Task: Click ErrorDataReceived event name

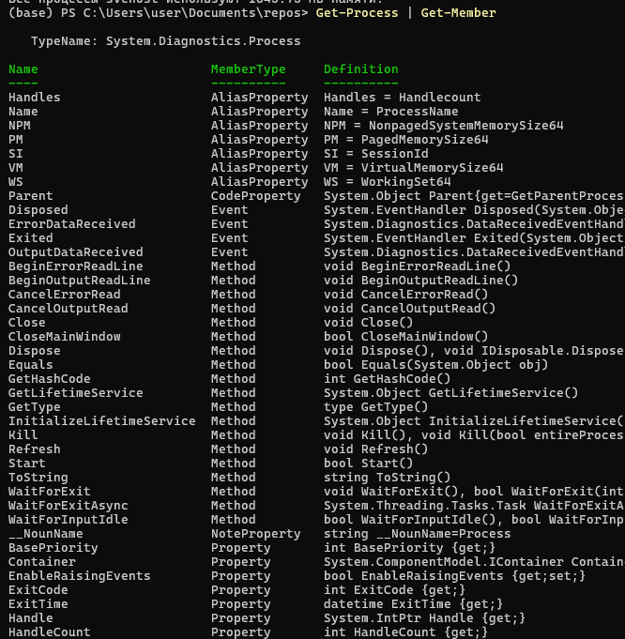Action: [x=71, y=224]
